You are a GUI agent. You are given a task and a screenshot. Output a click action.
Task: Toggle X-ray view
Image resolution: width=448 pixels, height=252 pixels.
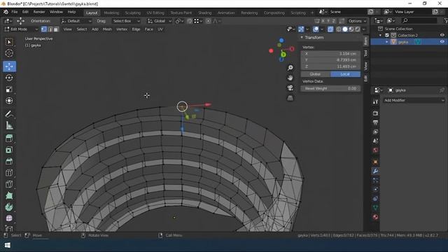pos(330,29)
